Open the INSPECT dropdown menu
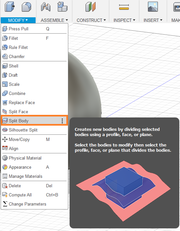Screen dimensions: 180x231 tap(124, 20)
